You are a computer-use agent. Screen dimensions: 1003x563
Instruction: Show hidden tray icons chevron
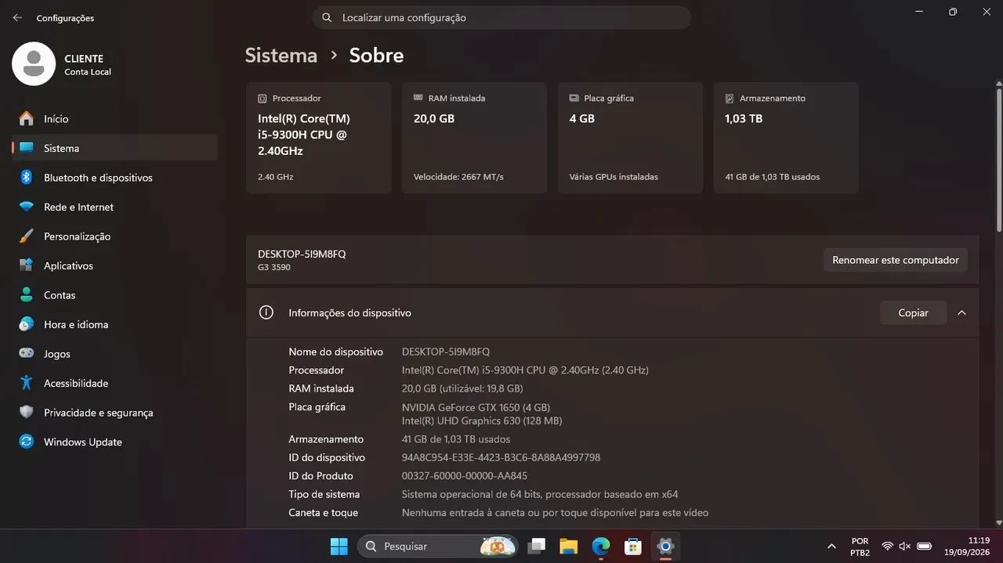coord(831,546)
